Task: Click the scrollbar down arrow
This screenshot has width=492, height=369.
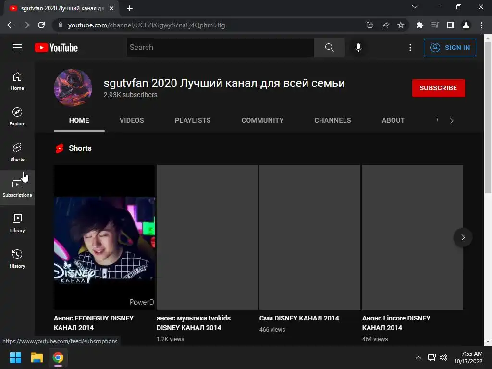Action: pos(488,342)
